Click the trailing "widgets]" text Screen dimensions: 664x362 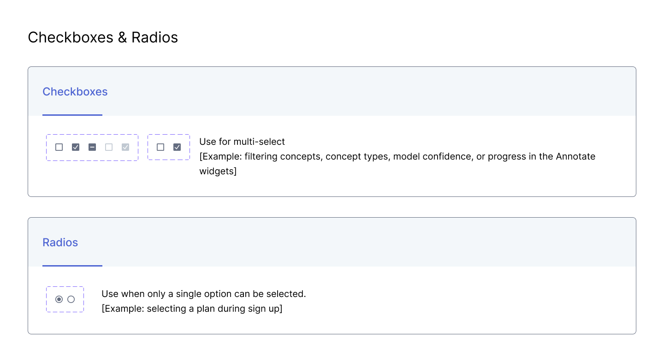pyautogui.click(x=218, y=171)
